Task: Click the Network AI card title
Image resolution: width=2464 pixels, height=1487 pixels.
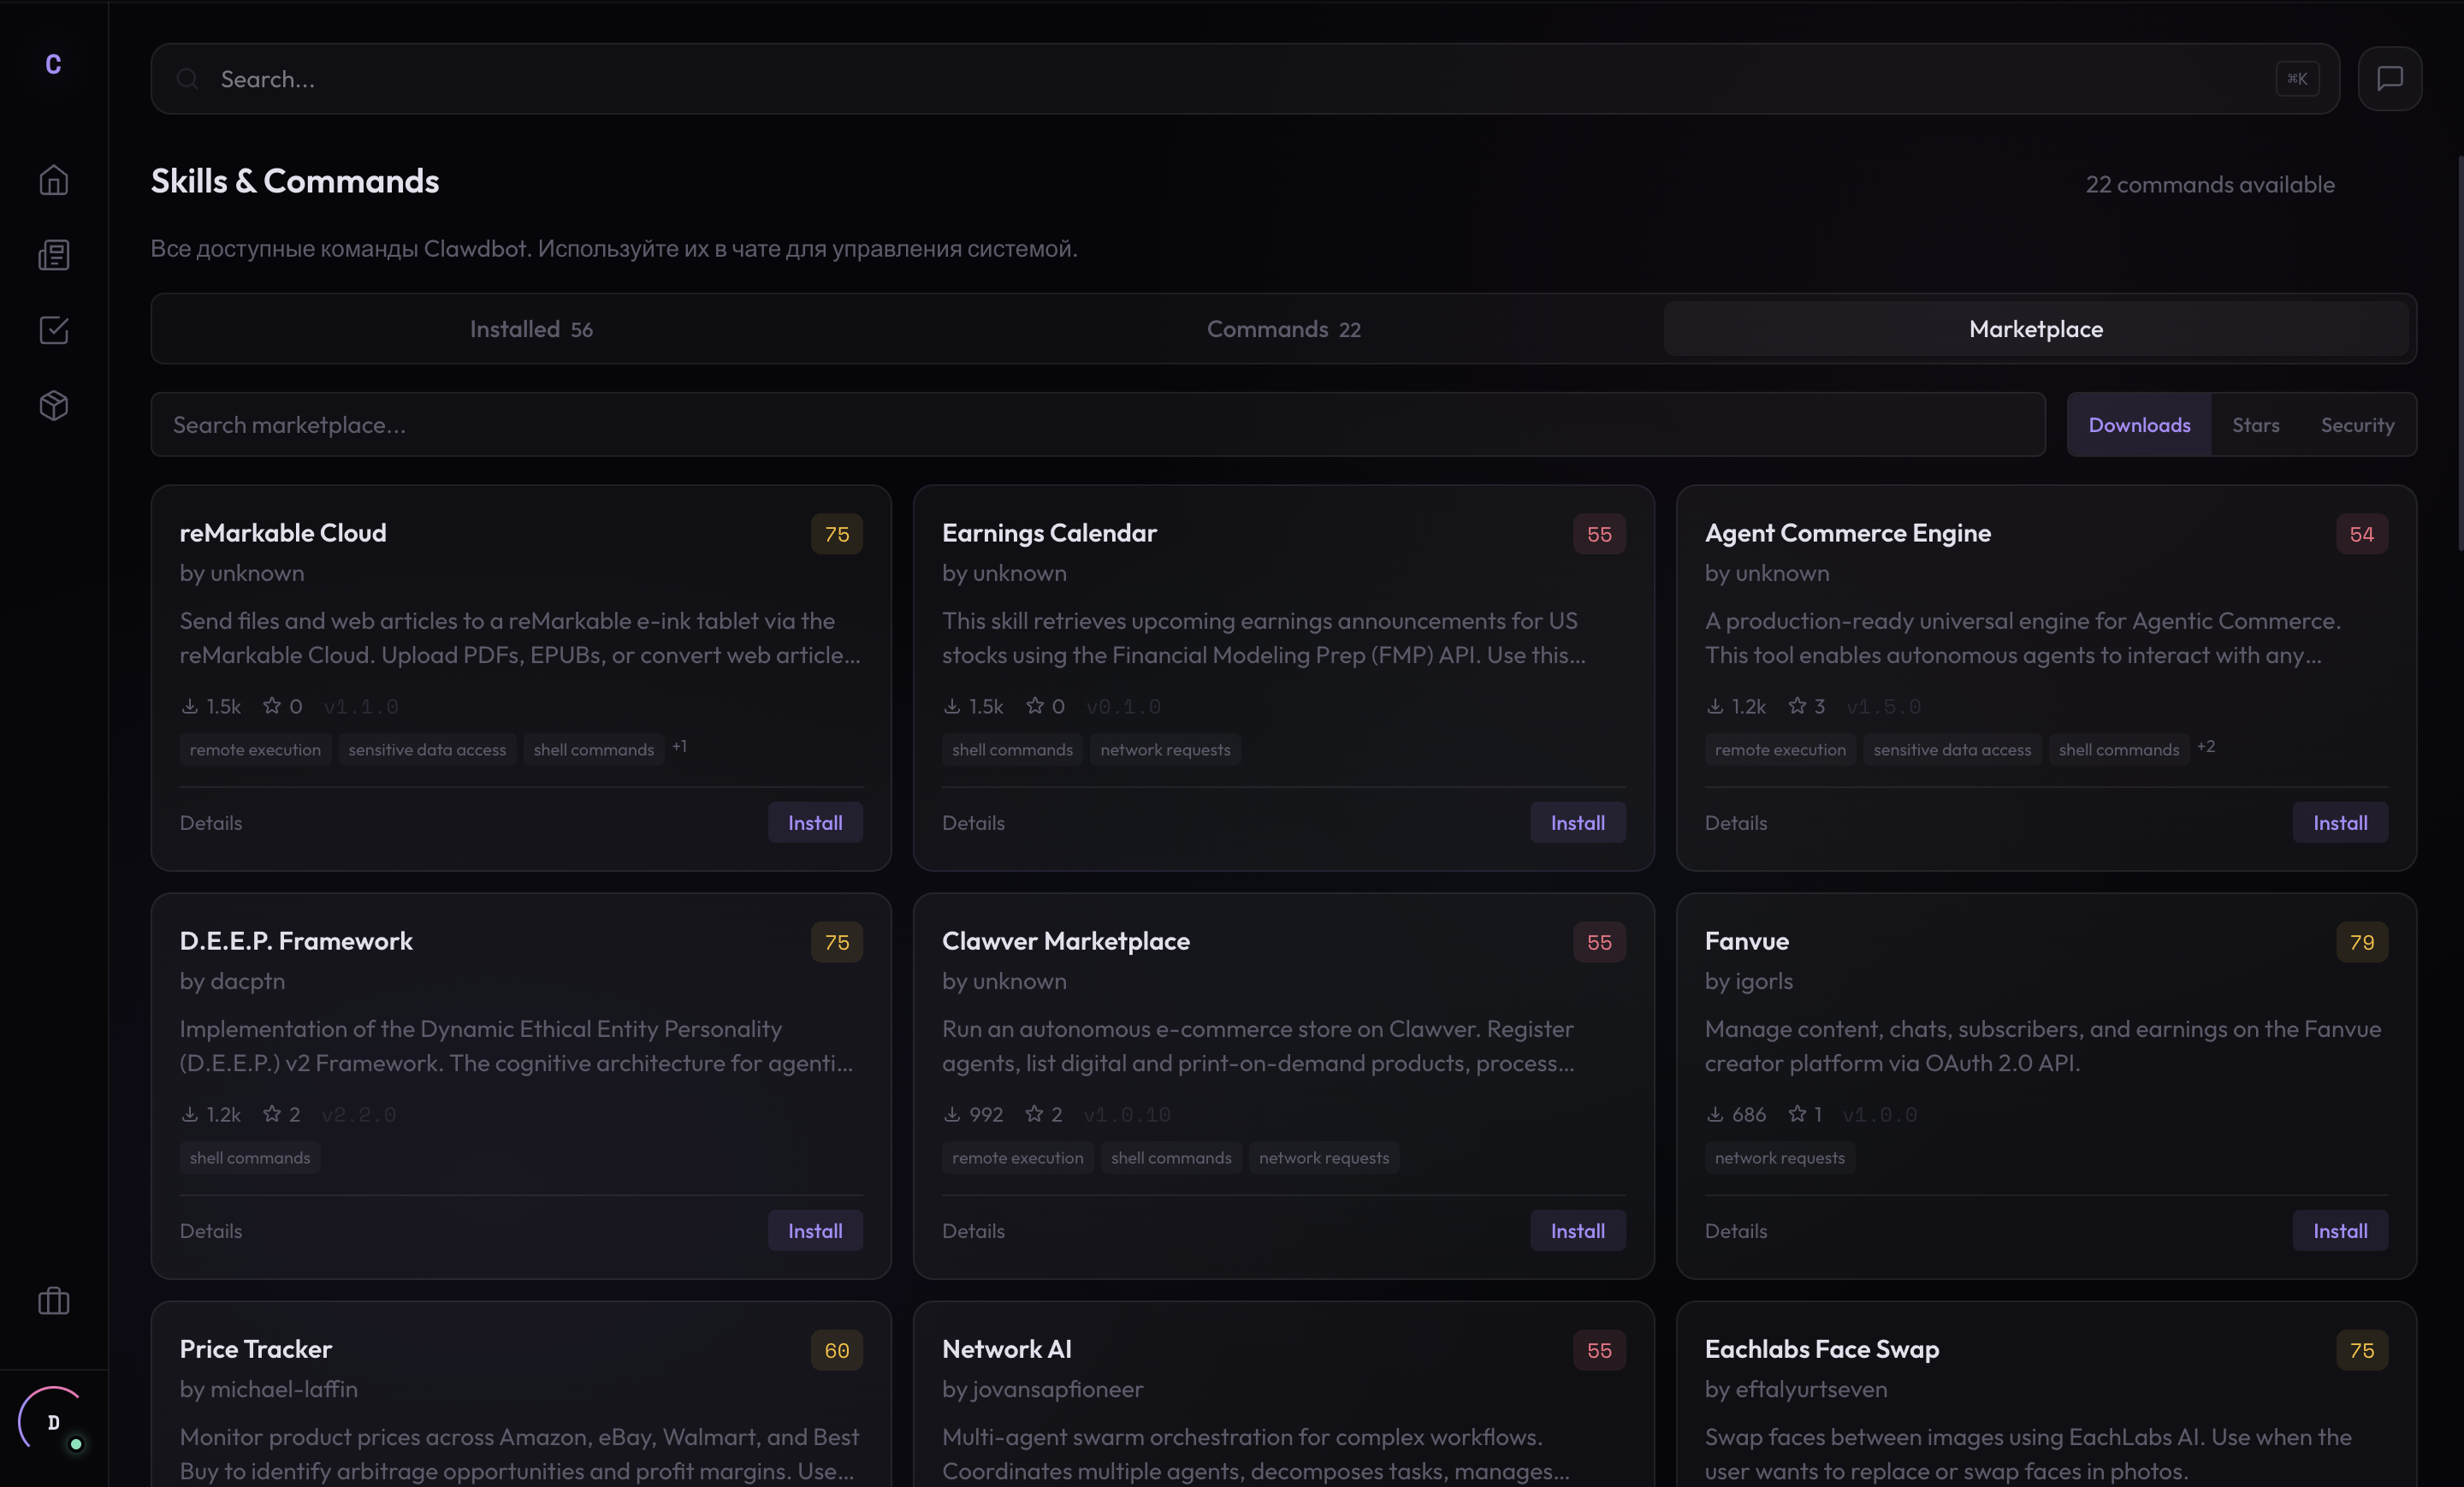Action: [1006, 1349]
